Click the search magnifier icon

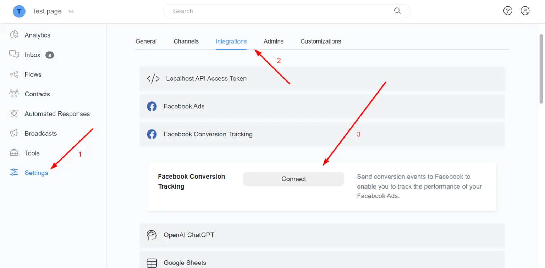pyautogui.click(x=397, y=11)
